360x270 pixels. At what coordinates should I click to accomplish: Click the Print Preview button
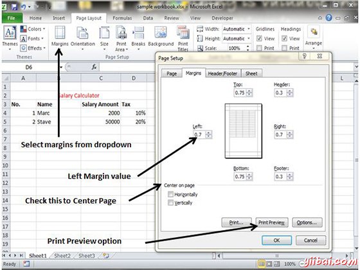[x=271, y=222]
